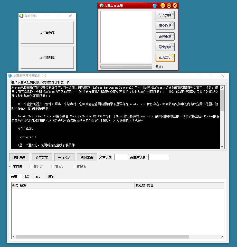Click the 去重复文本器 star app icon
The image size is (237, 247).
(x=101, y=5)
